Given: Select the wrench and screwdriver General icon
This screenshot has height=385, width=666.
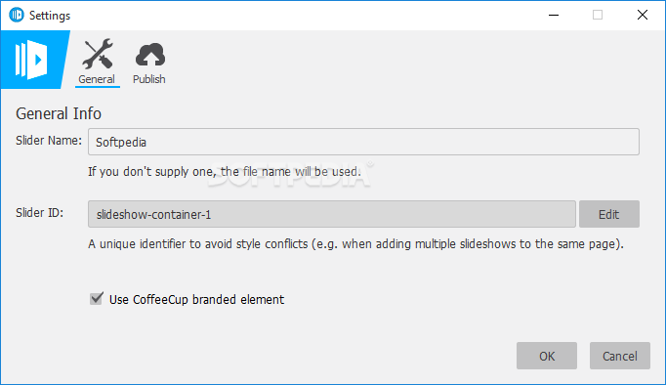Looking at the screenshot, I should 98,54.
